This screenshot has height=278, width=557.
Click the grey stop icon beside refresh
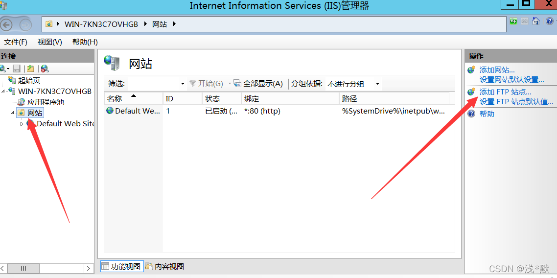(x=524, y=22)
